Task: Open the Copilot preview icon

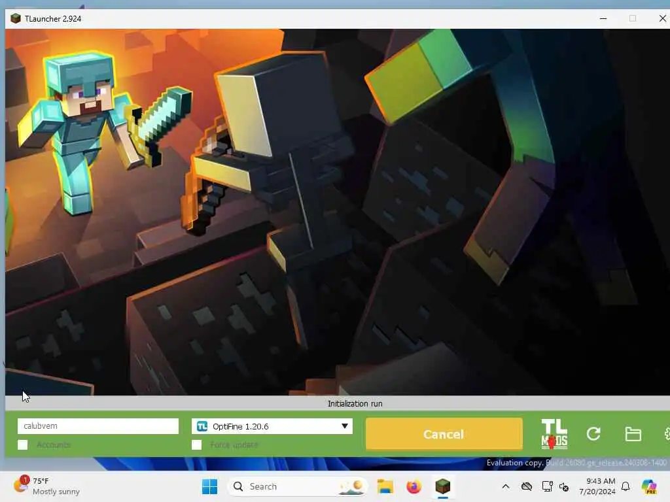Action: click(649, 486)
